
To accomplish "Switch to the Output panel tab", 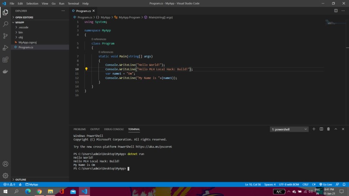I will (95, 129).
